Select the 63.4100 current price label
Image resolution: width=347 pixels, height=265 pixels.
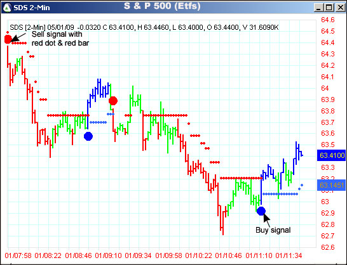(x=332, y=155)
